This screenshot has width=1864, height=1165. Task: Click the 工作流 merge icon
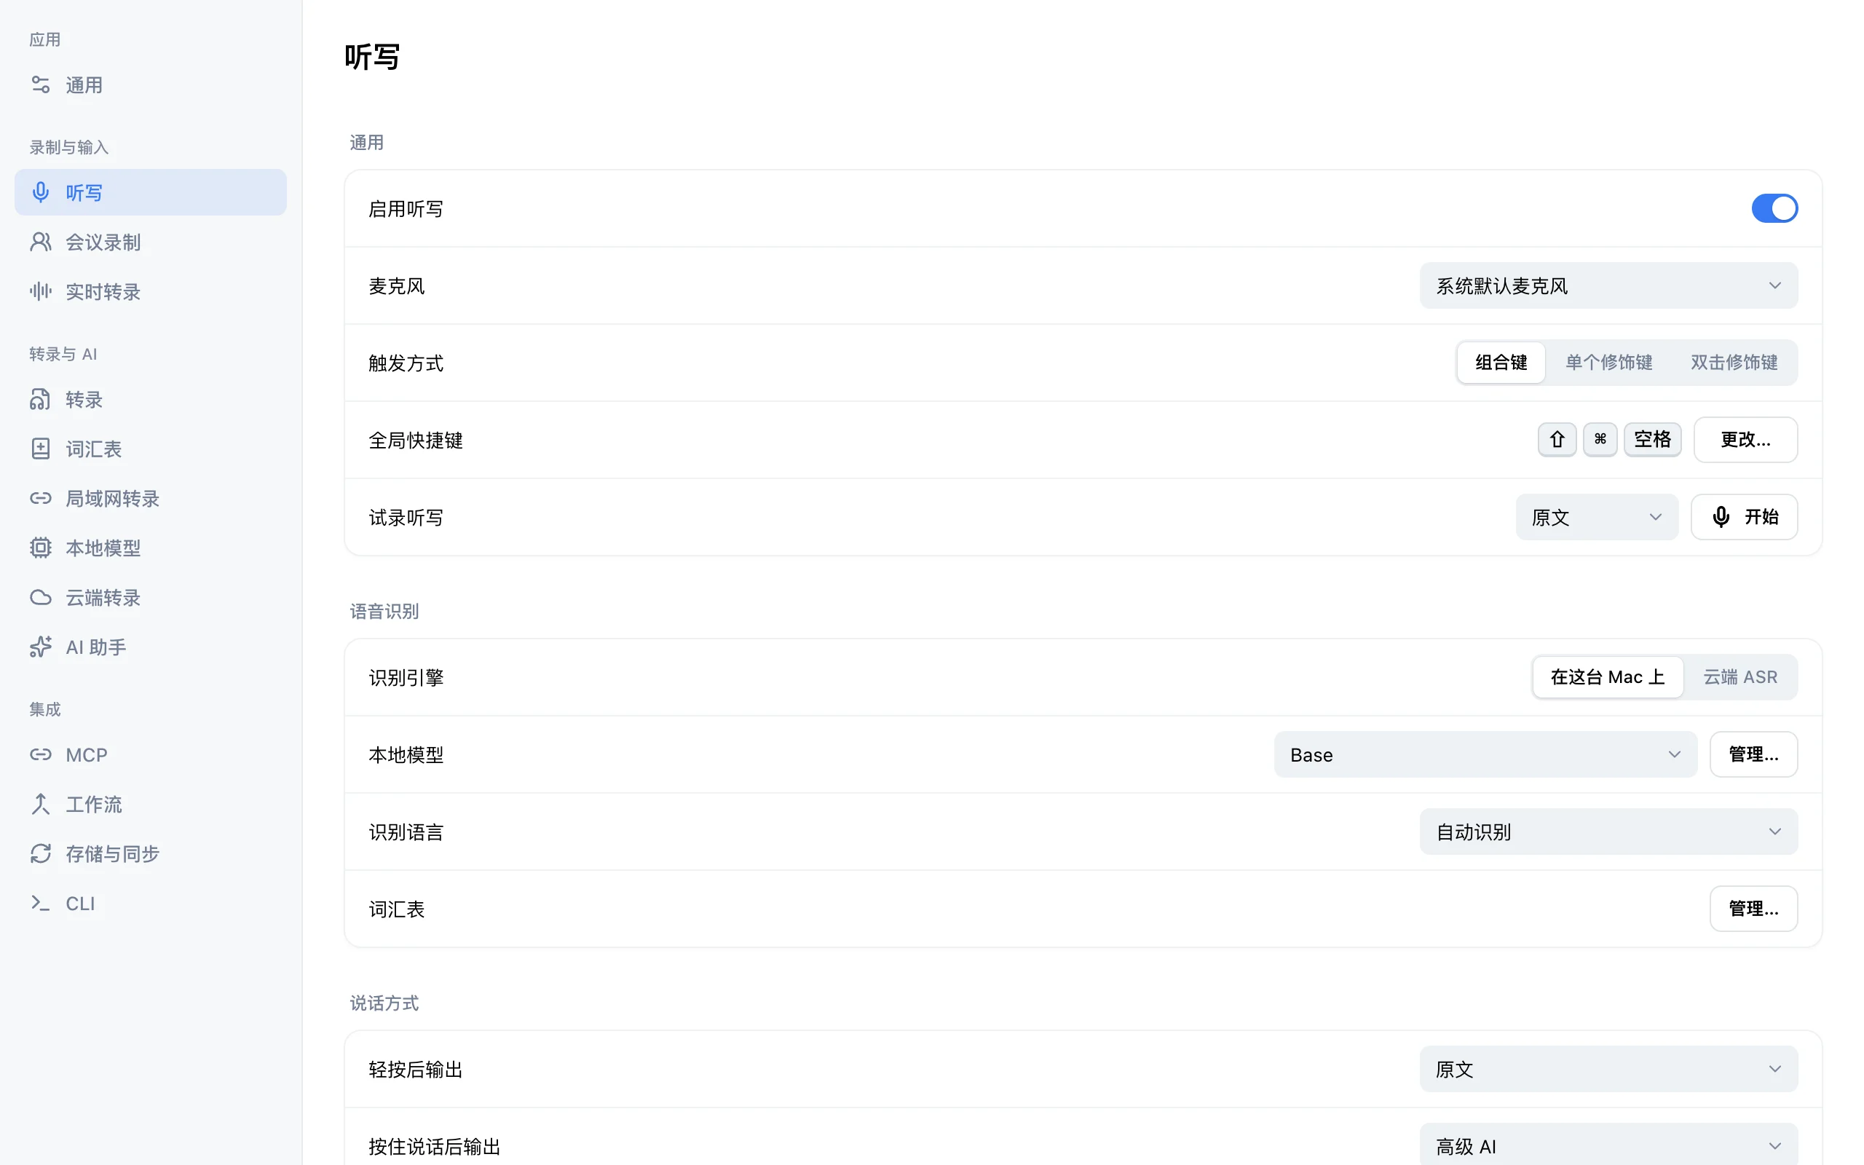pos(40,804)
